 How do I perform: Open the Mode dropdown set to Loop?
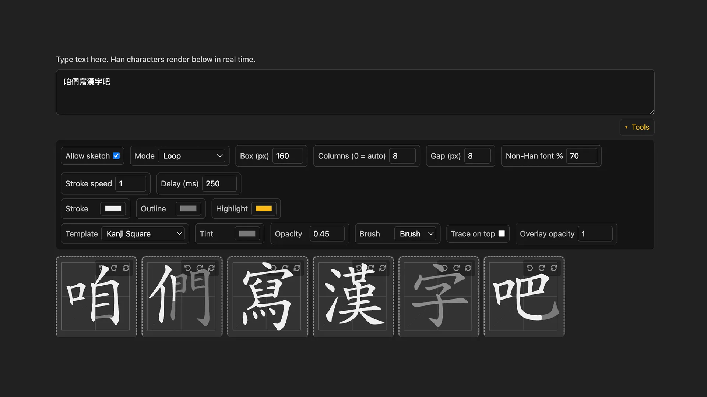[192, 155]
